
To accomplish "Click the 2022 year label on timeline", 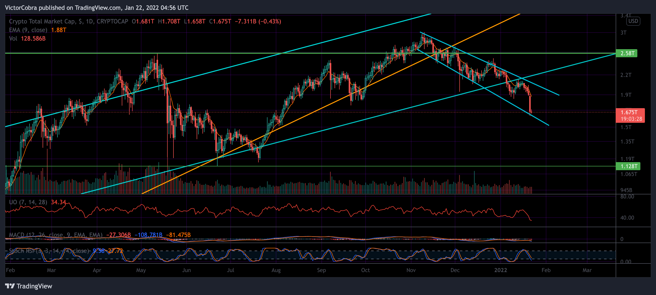I will pyautogui.click(x=501, y=270).
